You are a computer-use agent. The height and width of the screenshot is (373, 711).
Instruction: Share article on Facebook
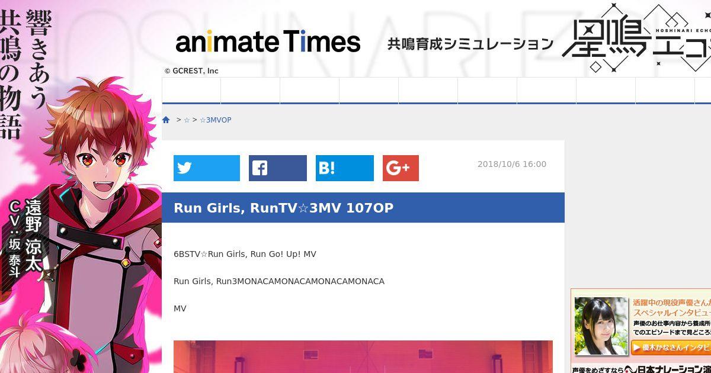(278, 168)
